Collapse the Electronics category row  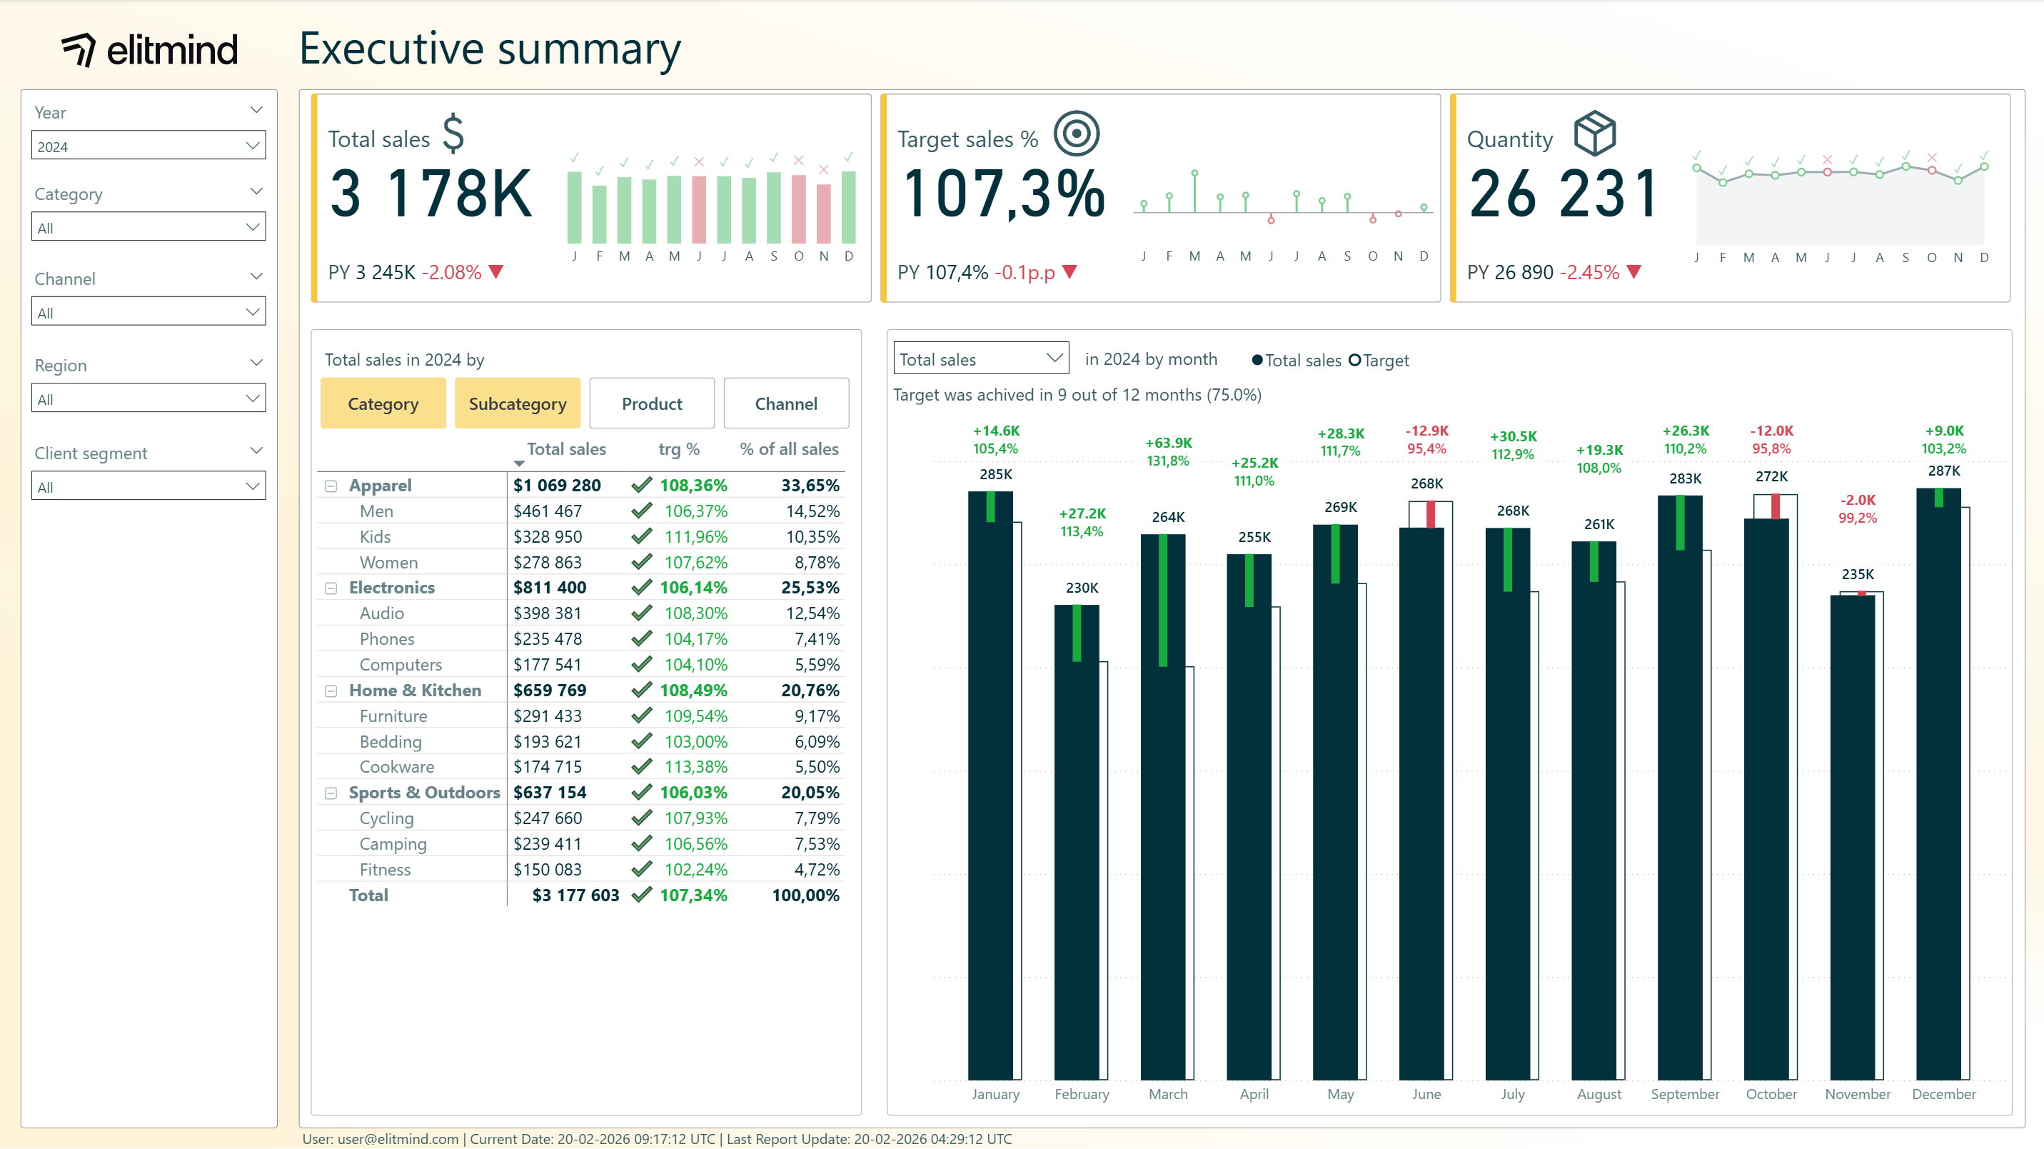pyautogui.click(x=331, y=588)
